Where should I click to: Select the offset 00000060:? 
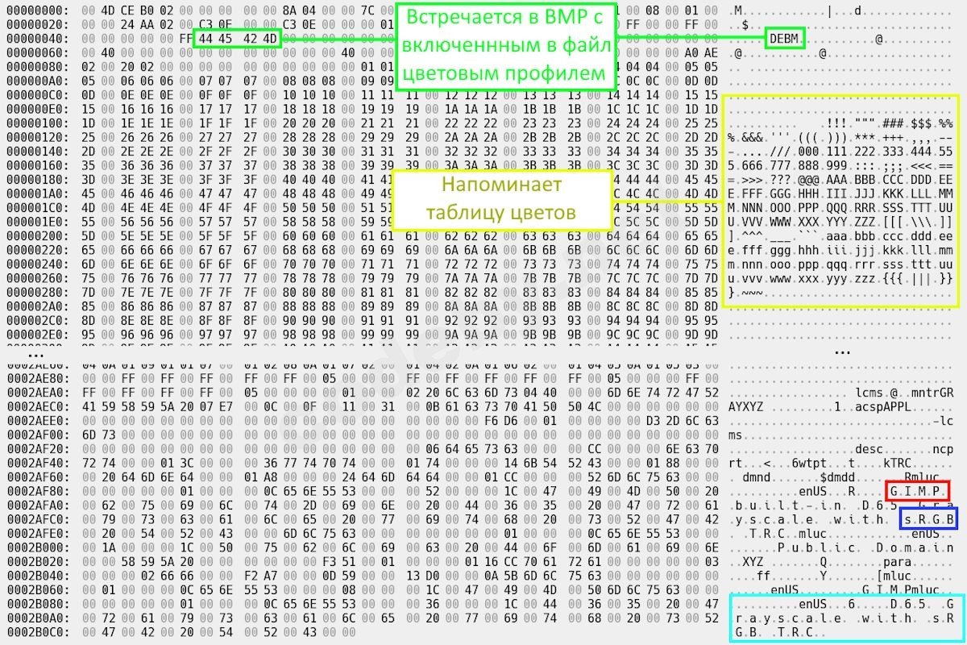tap(37, 52)
